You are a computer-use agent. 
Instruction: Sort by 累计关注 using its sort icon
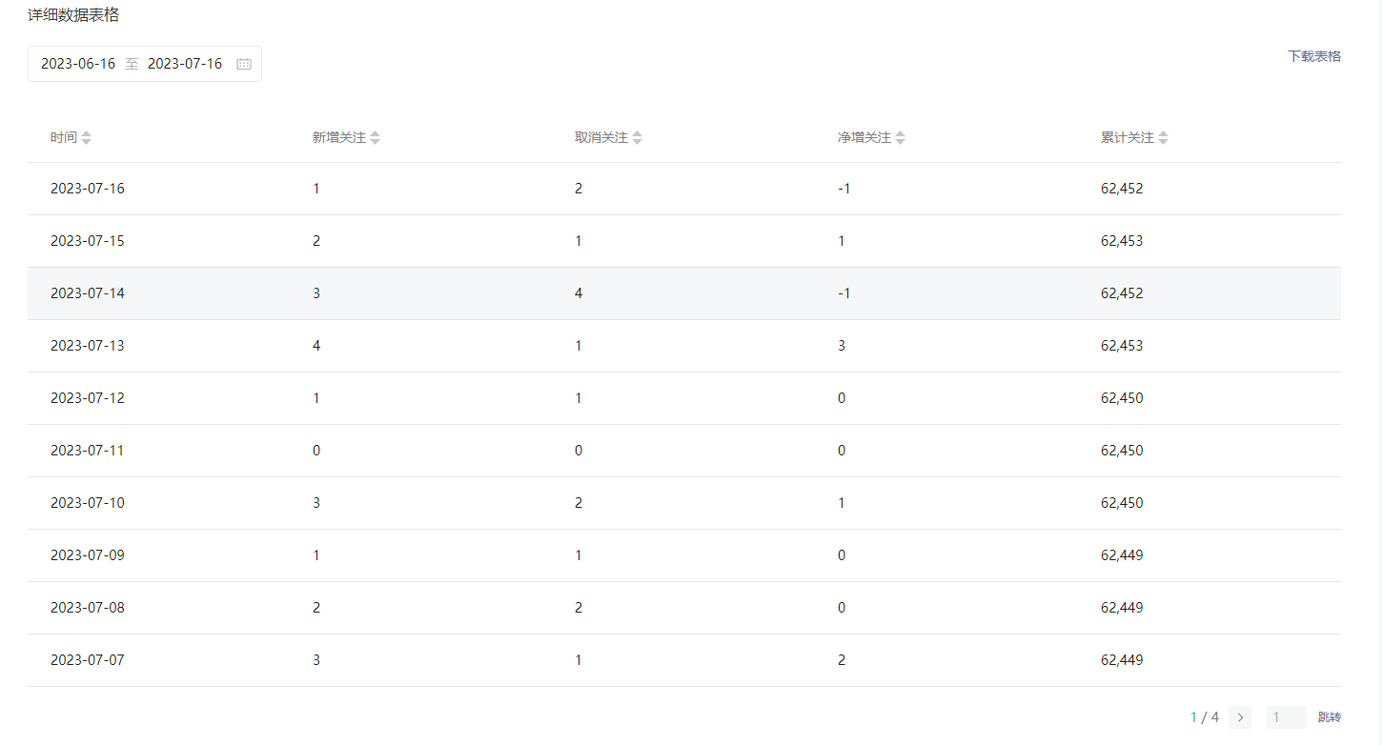pyautogui.click(x=1163, y=137)
